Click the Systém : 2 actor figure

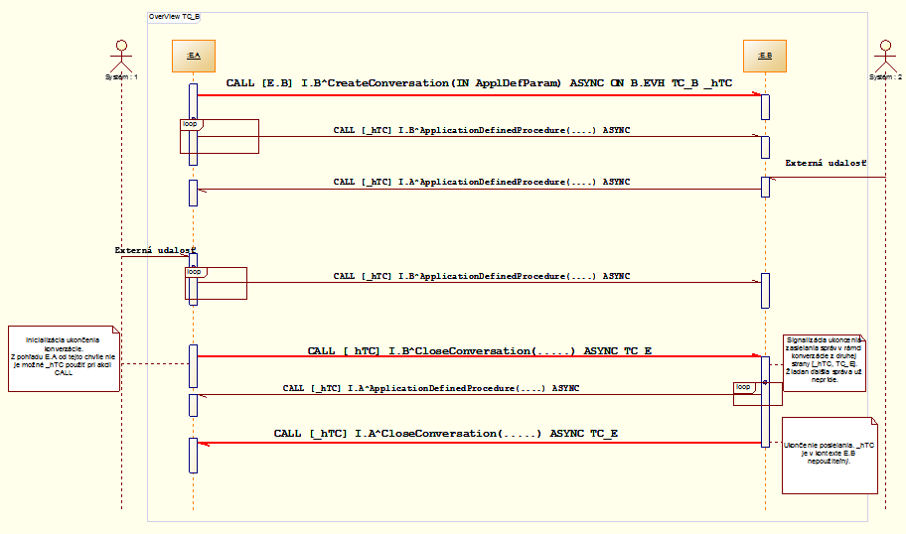[x=885, y=55]
